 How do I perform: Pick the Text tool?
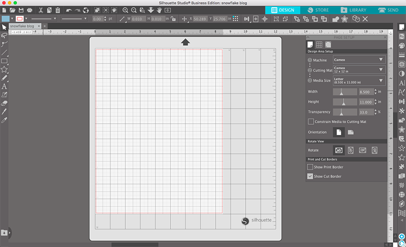[x=4, y=86]
